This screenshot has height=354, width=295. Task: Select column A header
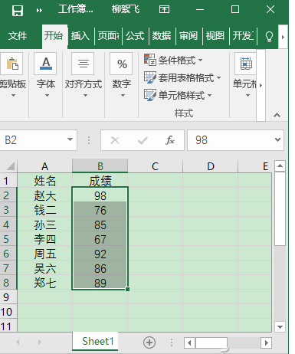44,166
